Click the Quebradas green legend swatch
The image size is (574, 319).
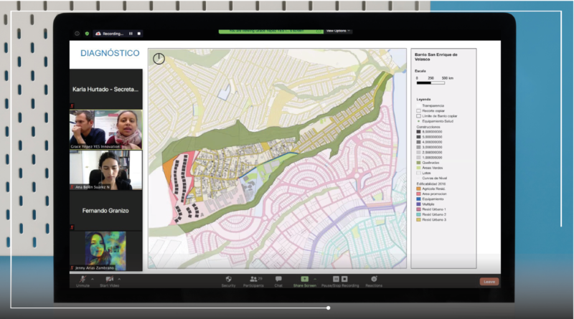[x=418, y=163]
